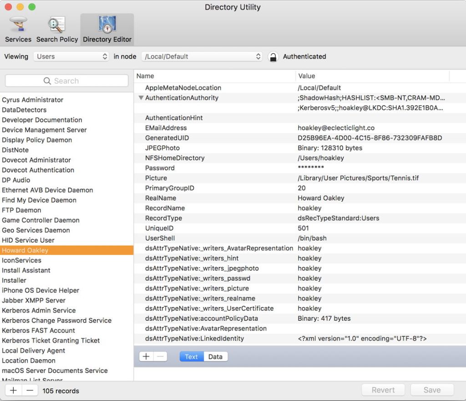Switch attribute view to Data
The height and width of the screenshot is (401, 466).
[x=215, y=356]
